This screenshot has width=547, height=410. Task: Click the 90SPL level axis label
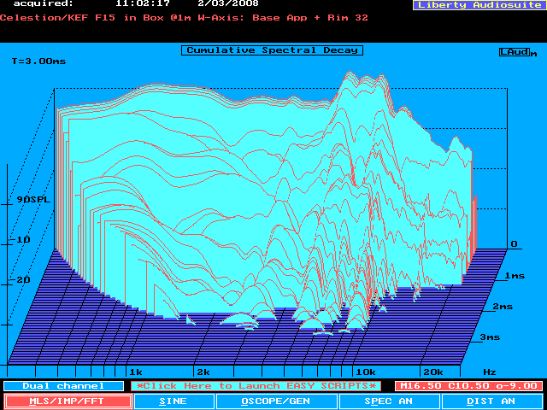(33, 200)
